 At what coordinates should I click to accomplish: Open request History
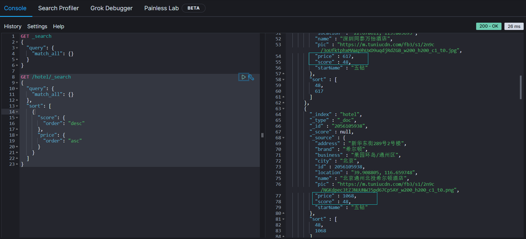pyautogui.click(x=13, y=26)
